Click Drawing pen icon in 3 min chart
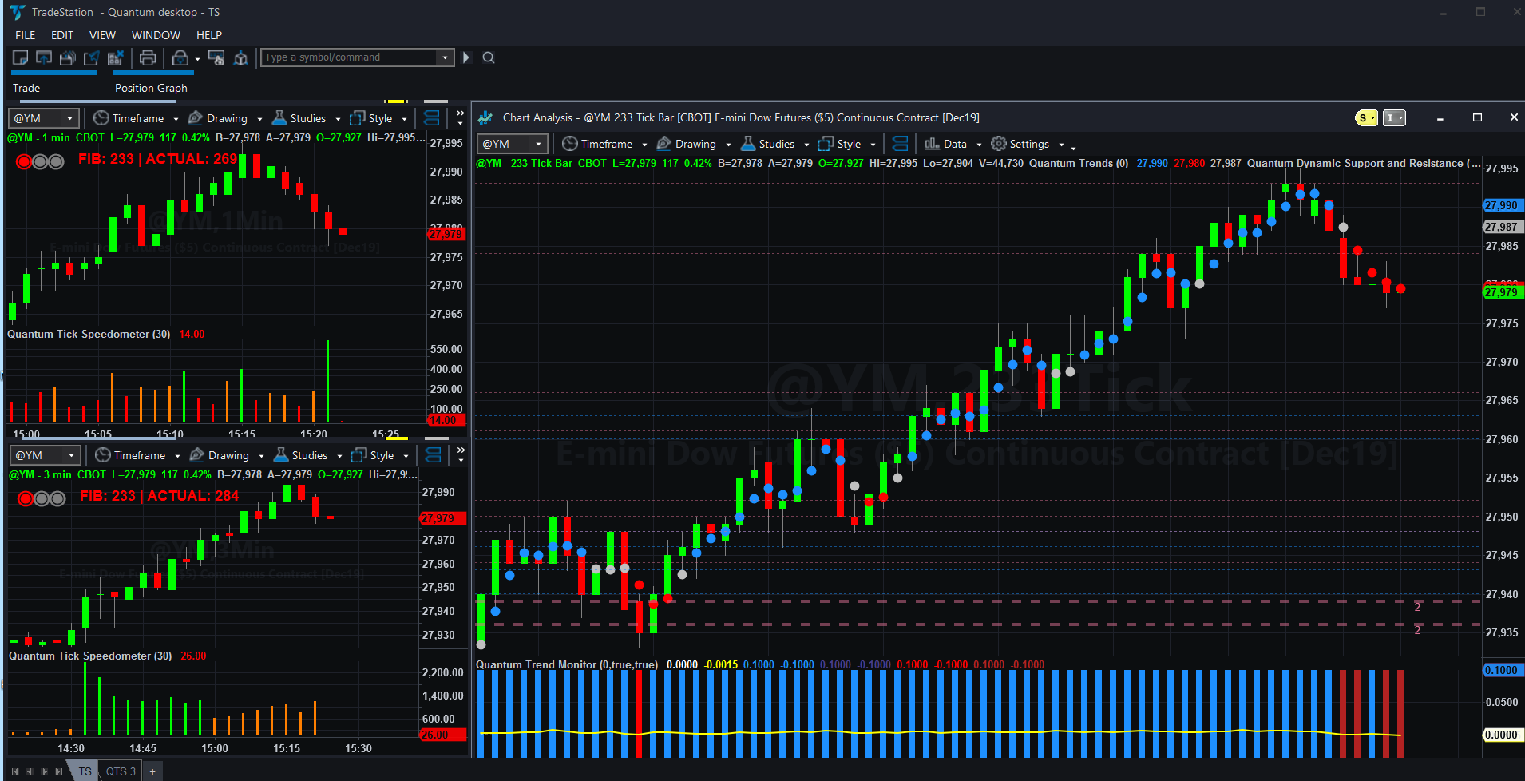The height and width of the screenshot is (781, 1525). pos(197,455)
